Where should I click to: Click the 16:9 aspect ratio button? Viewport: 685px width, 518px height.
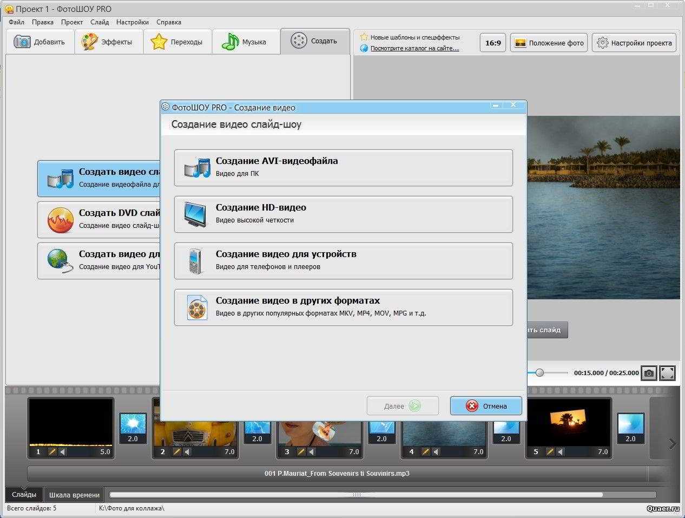click(x=493, y=43)
